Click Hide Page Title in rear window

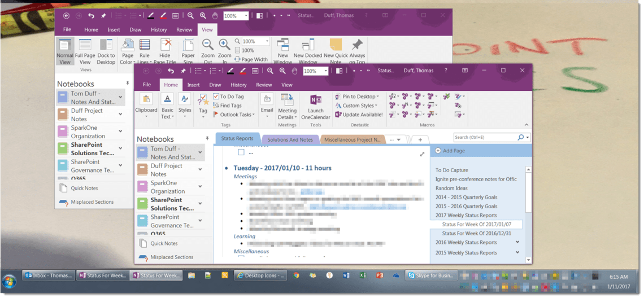click(x=165, y=52)
